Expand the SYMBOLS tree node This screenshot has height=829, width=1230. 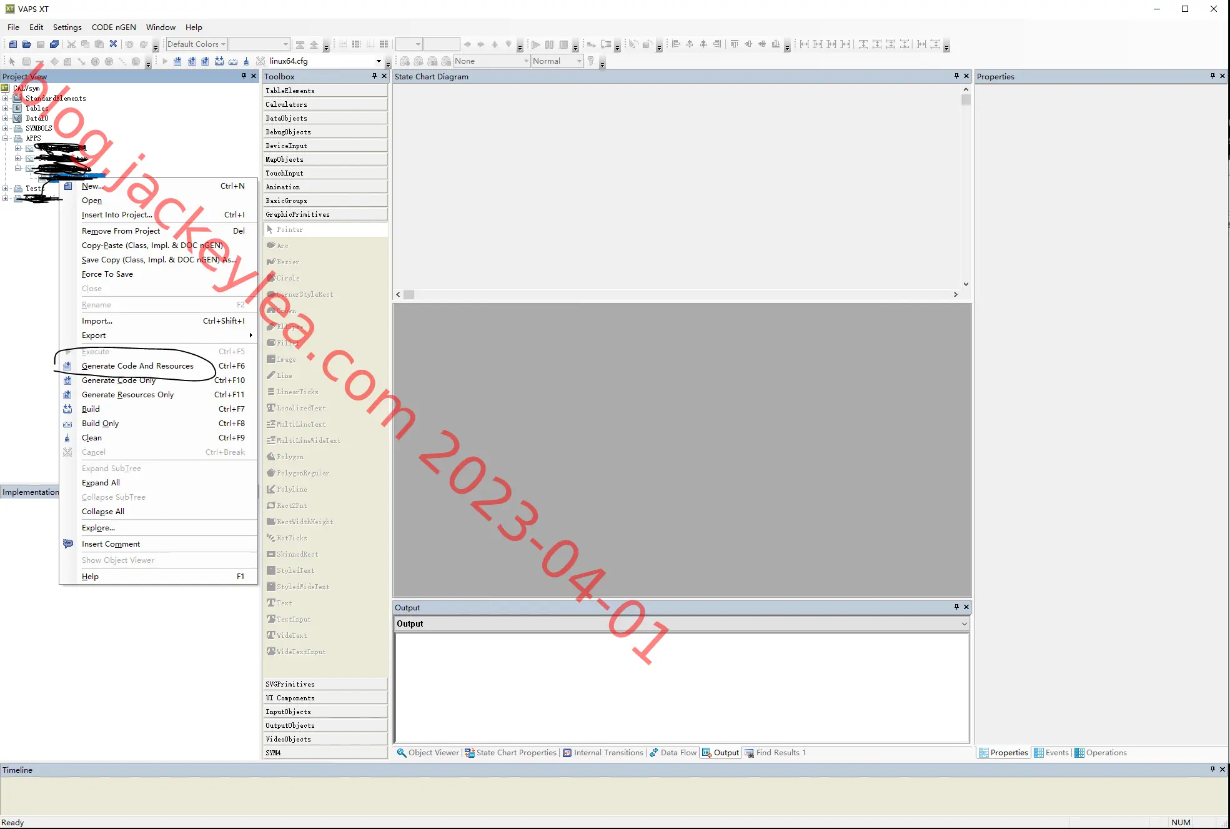6,129
